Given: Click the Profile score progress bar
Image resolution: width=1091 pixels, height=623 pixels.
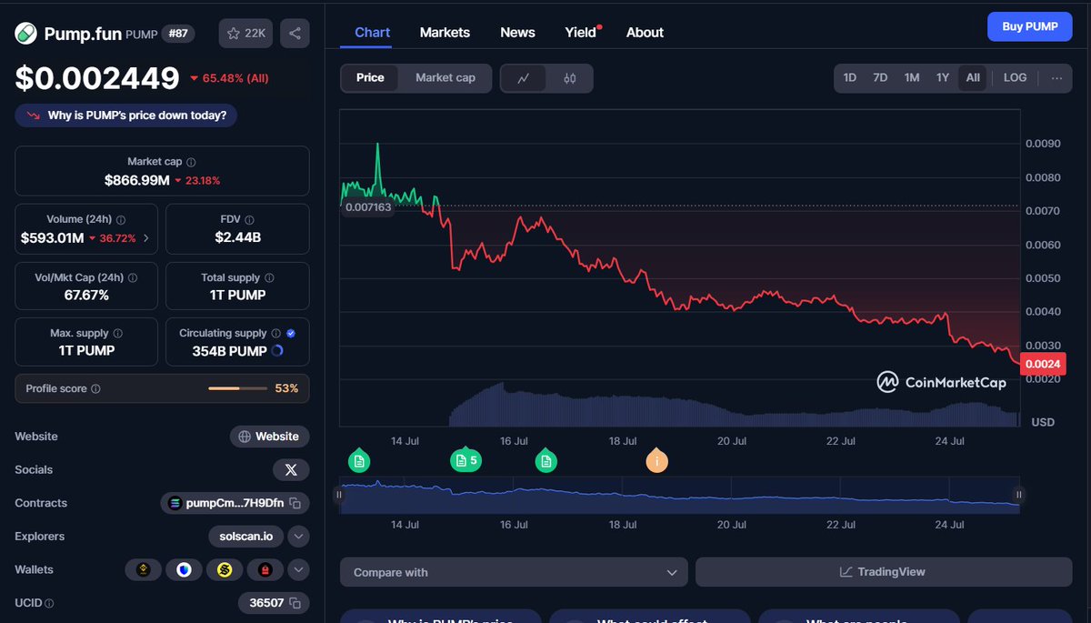Looking at the screenshot, I should 236,389.
